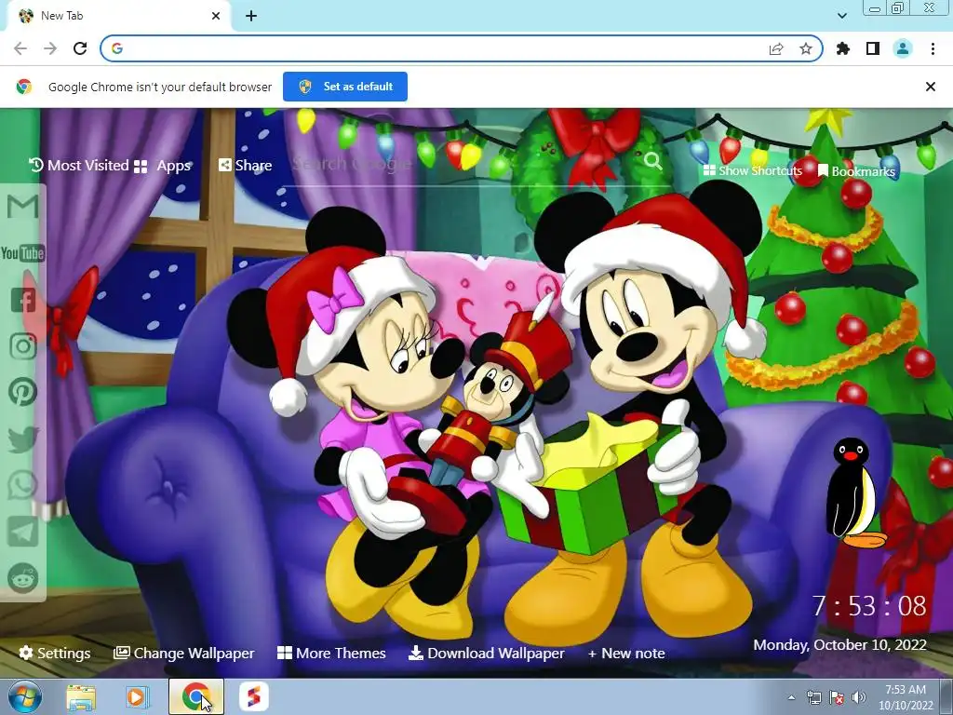Open Chrome three-dot menu

point(933,48)
